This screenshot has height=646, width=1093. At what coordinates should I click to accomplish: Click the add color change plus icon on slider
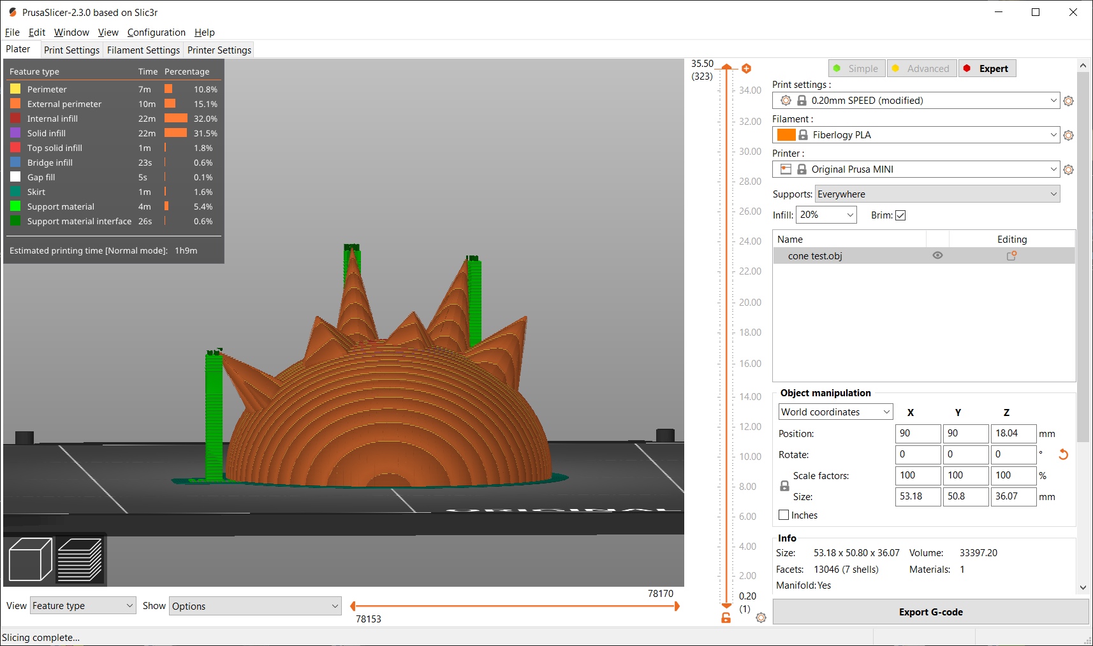click(746, 68)
